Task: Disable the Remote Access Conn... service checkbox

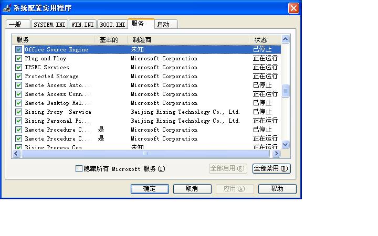Action: coord(18,94)
